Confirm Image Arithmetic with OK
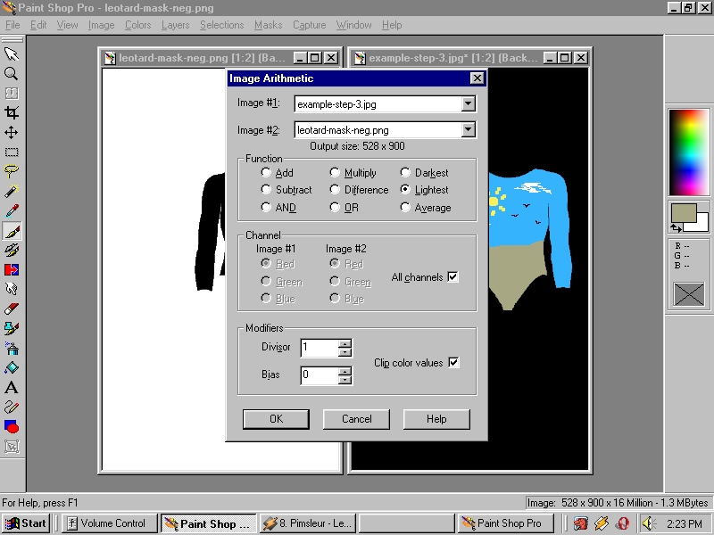The width and height of the screenshot is (714, 535). (276, 419)
